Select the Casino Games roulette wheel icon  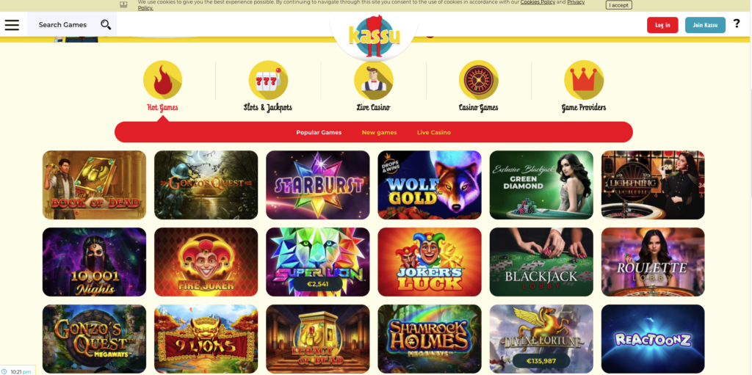click(x=479, y=80)
